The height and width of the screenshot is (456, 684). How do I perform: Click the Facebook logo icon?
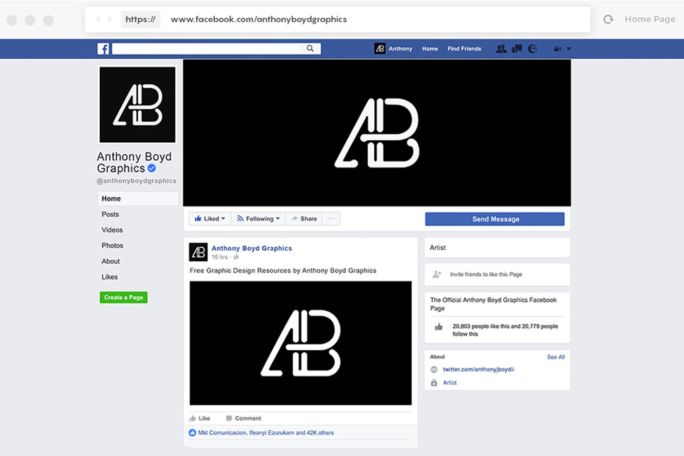point(103,49)
